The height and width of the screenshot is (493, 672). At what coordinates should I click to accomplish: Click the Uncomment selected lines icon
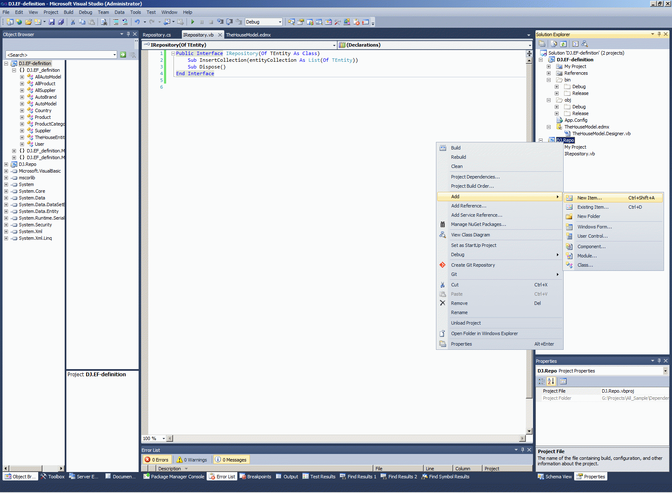coord(125,22)
